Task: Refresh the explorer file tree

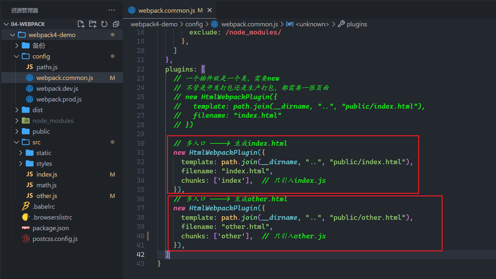Action: tap(104, 24)
